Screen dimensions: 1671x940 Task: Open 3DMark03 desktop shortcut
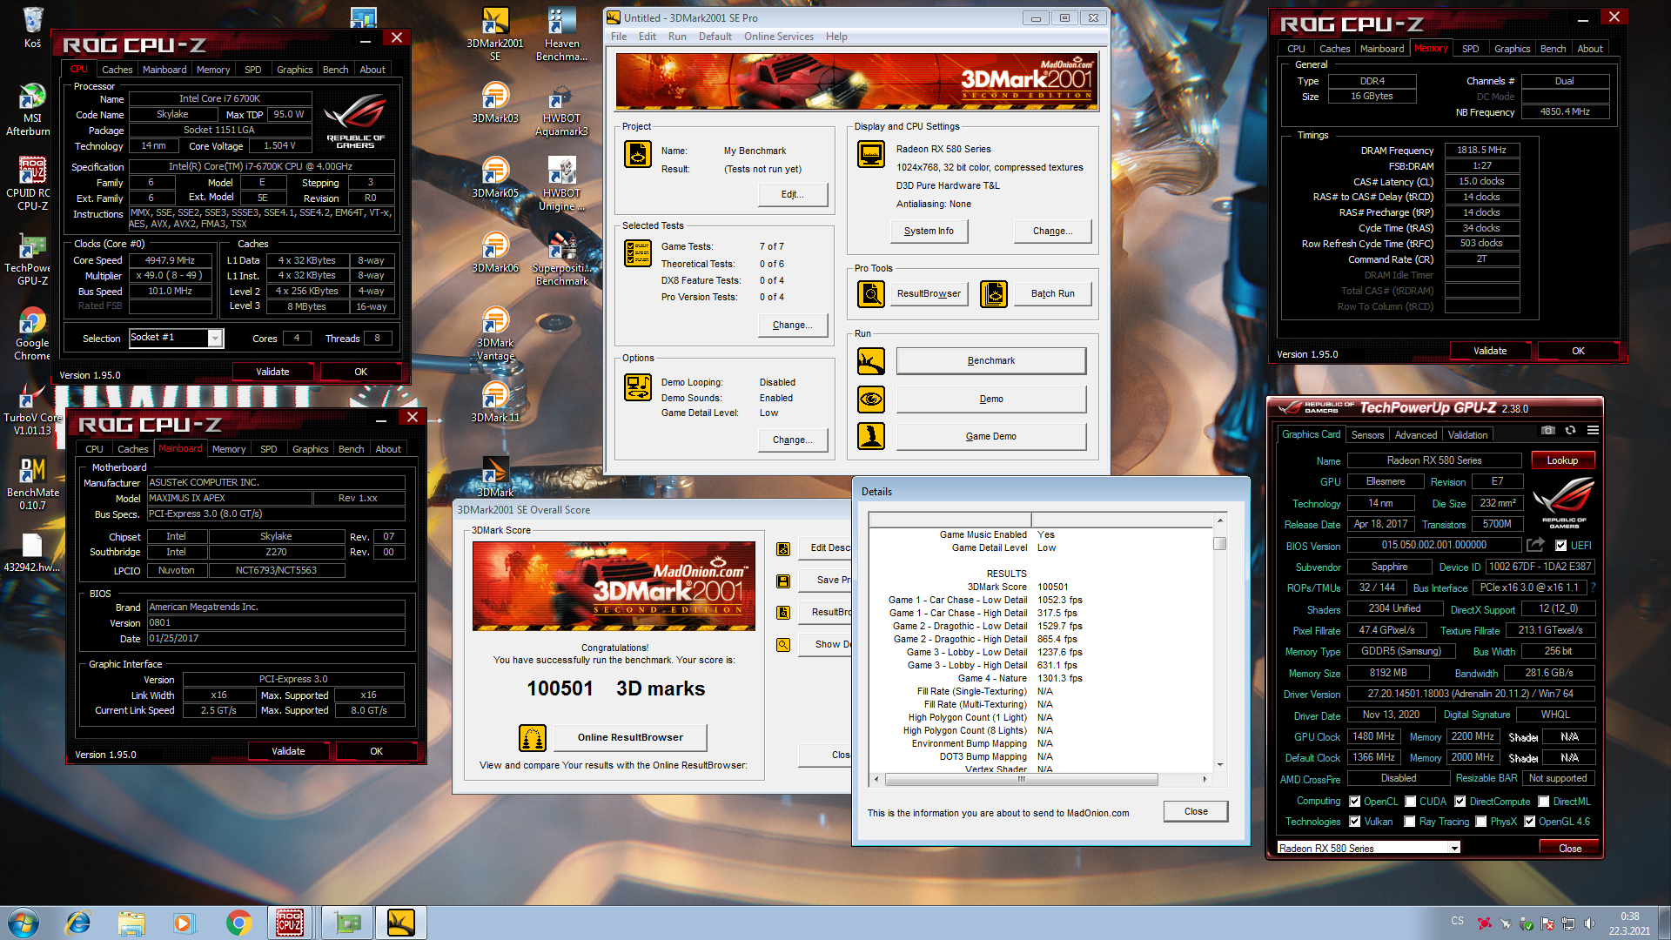point(495,103)
